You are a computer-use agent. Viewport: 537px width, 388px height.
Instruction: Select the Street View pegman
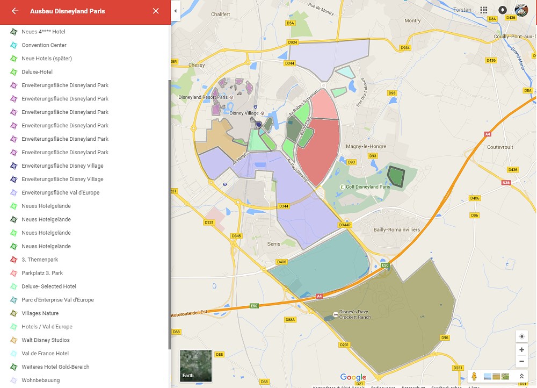[x=474, y=376]
